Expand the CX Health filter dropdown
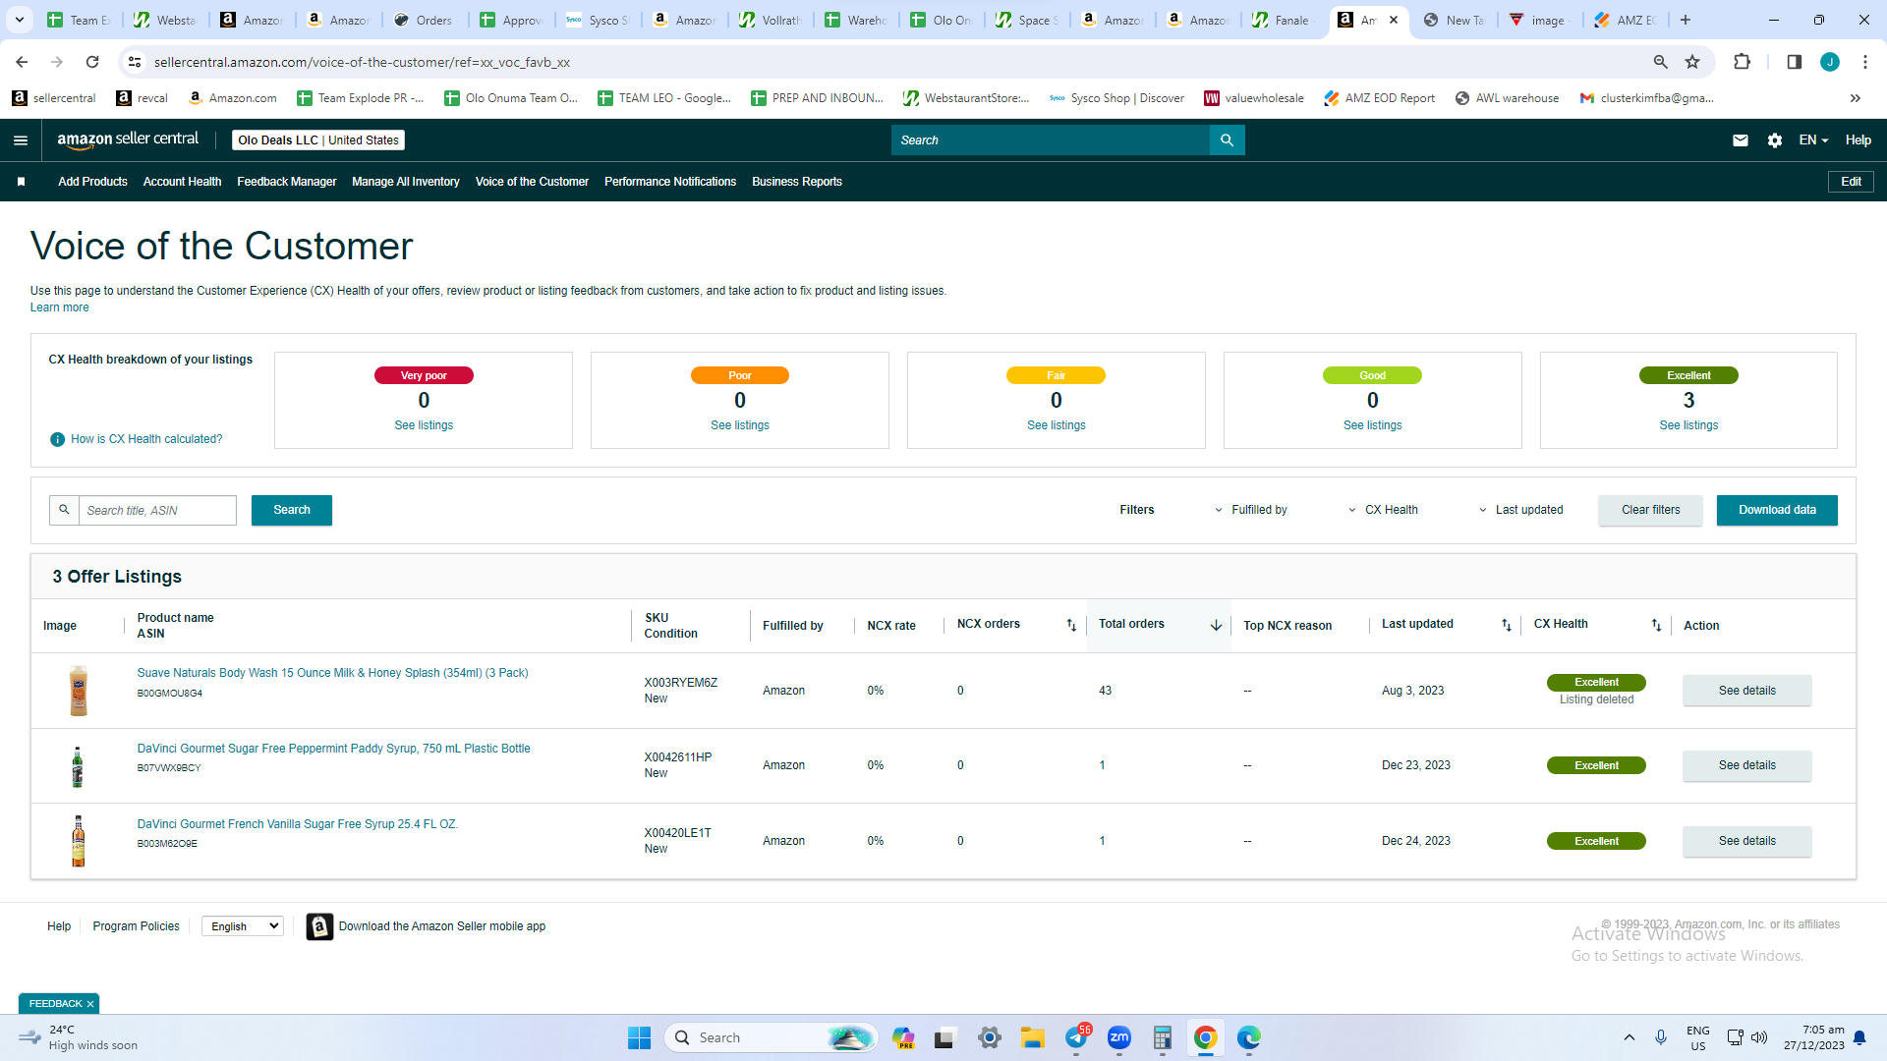 pos(1383,510)
